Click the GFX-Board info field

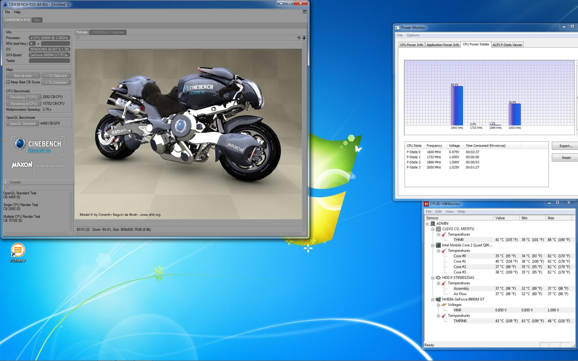pyautogui.click(x=50, y=55)
